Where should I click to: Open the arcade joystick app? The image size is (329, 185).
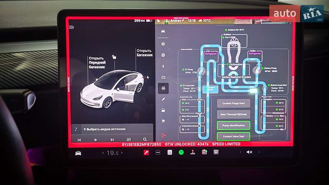[193, 153]
